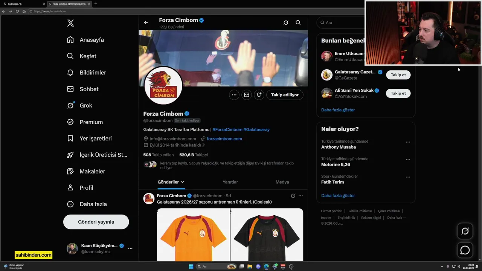482x271 pixels.
Task: Open the Gönderiler tab dropdown
Action: coord(171,182)
